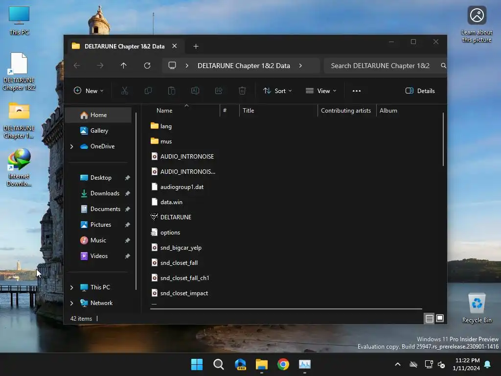The width and height of the screenshot is (501, 376).
Task: Open the Recycle Bin on desktop
Action: coord(477,308)
